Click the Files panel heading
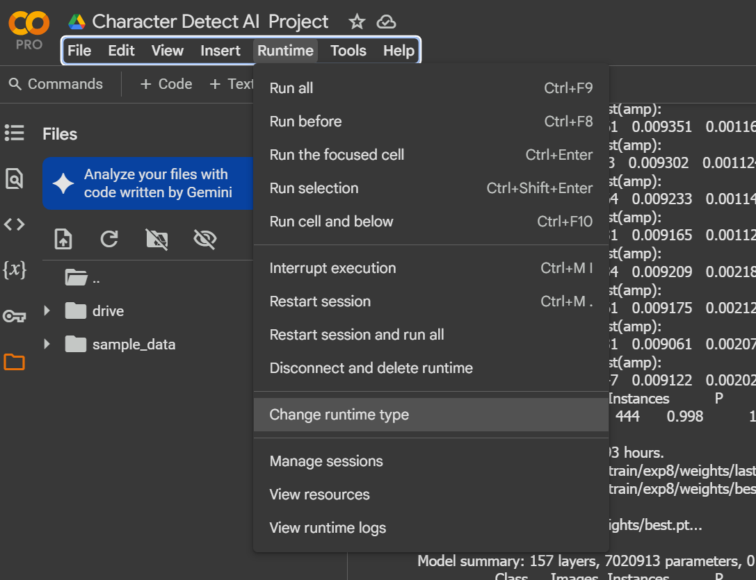 pos(60,134)
